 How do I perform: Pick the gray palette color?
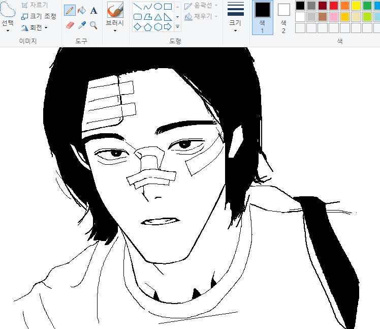(311, 5)
